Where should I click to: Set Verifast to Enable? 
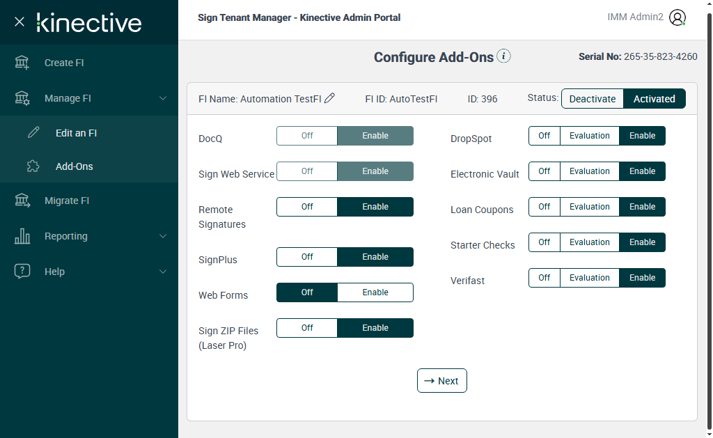(x=642, y=277)
